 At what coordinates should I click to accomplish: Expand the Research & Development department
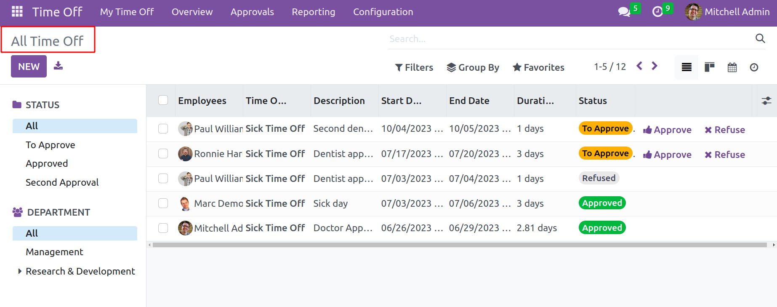point(19,271)
